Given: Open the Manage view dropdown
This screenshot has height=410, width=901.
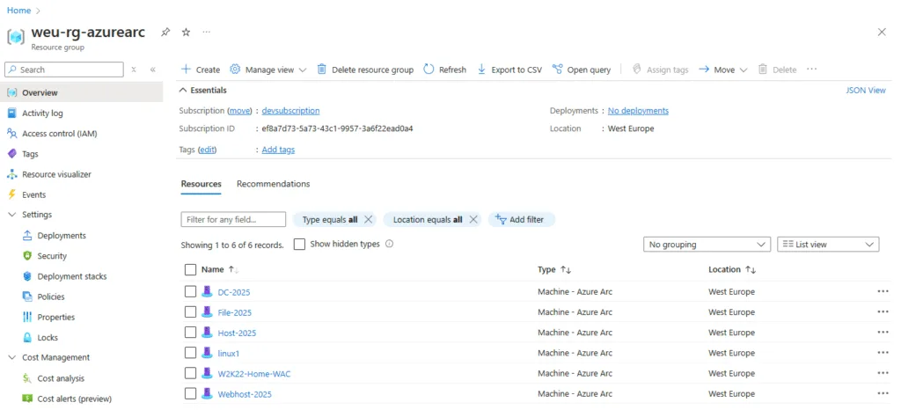Looking at the screenshot, I should point(267,70).
